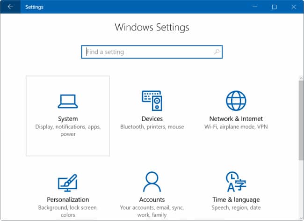Screen dimensions: 304x221
Task: Click 'Background, lock screen, colors' description
Action: [x=68, y=211]
